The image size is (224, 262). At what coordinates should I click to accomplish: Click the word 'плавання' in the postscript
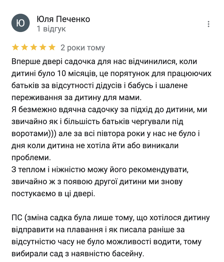click(x=85, y=230)
